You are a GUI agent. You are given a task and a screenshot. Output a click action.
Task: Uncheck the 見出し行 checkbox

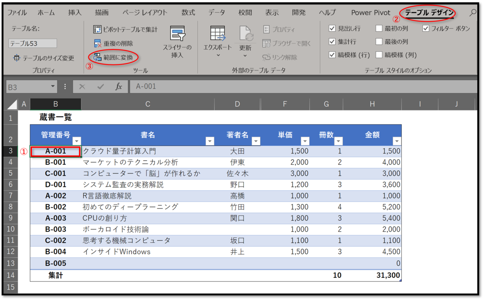tap(332, 27)
